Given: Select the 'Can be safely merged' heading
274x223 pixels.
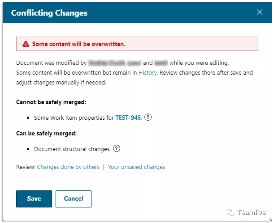Looking at the screenshot, I should point(47,134).
